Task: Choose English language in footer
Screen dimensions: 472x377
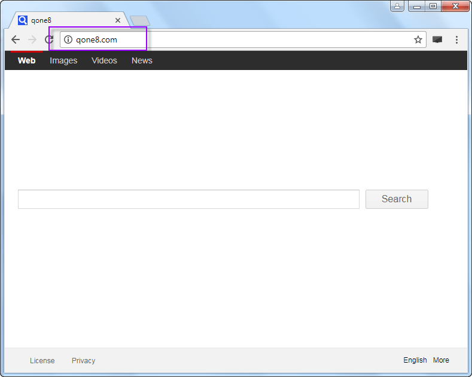Action: point(415,360)
